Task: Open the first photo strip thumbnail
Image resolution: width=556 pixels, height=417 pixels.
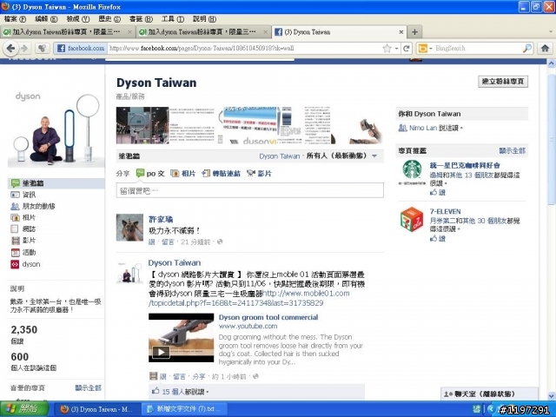Action: pyautogui.click(x=142, y=125)
